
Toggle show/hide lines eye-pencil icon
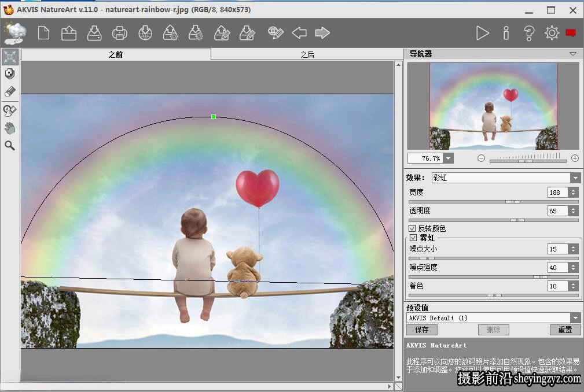(276, 33)
